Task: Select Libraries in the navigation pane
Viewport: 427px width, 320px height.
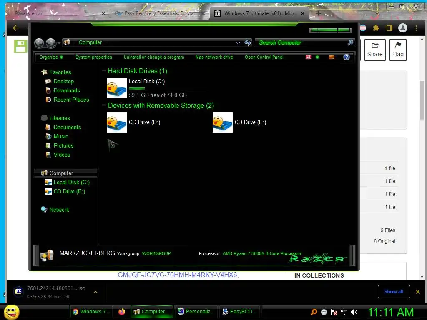Action: point(59,118)
